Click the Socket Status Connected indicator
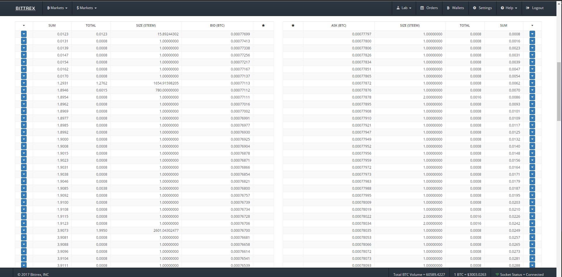 point(519,274)
